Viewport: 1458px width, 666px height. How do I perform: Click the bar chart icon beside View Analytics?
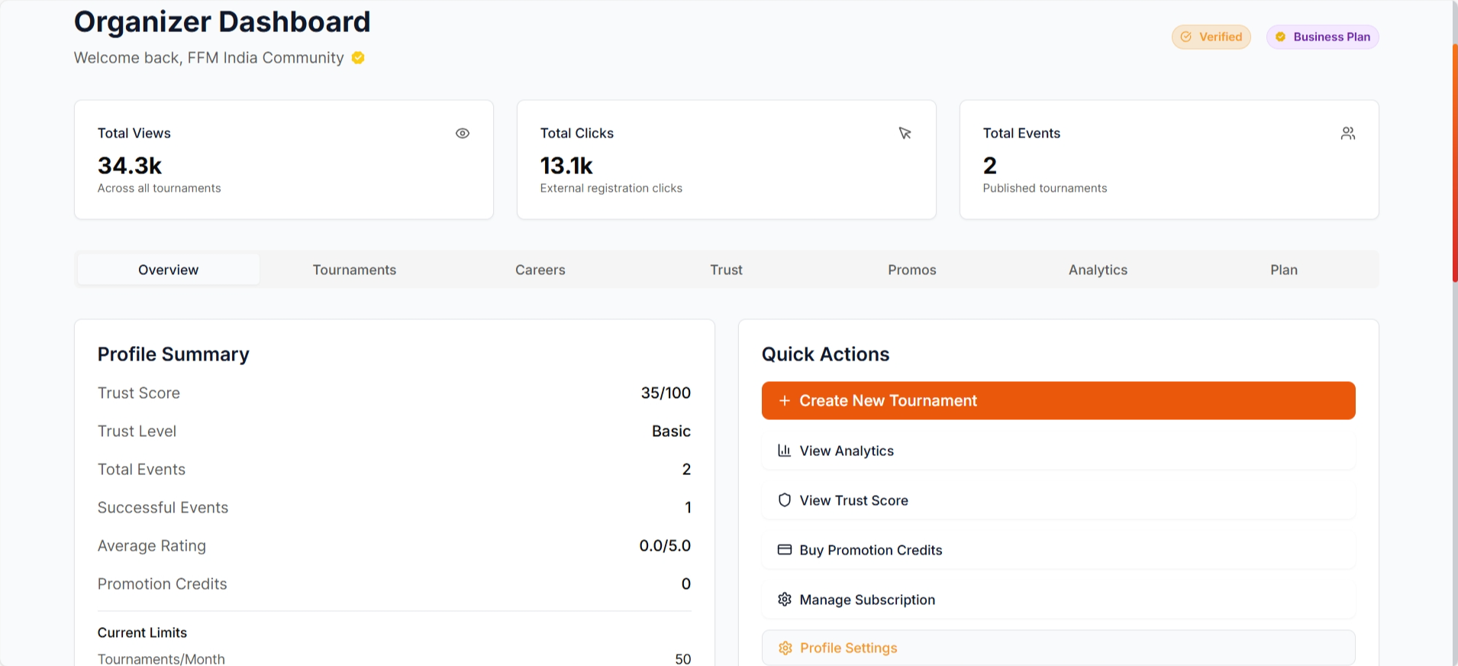pos(784,451)
